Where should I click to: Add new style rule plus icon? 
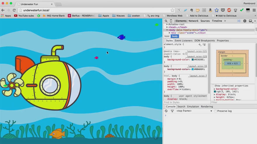[200, 45]
